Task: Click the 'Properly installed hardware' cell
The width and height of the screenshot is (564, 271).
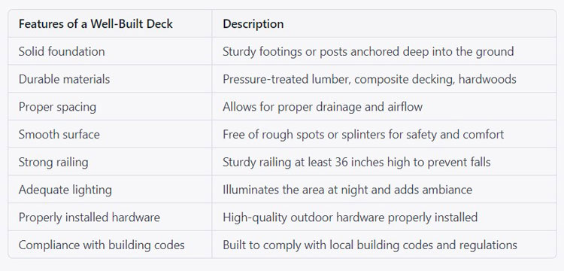Action: click(89, 218)
